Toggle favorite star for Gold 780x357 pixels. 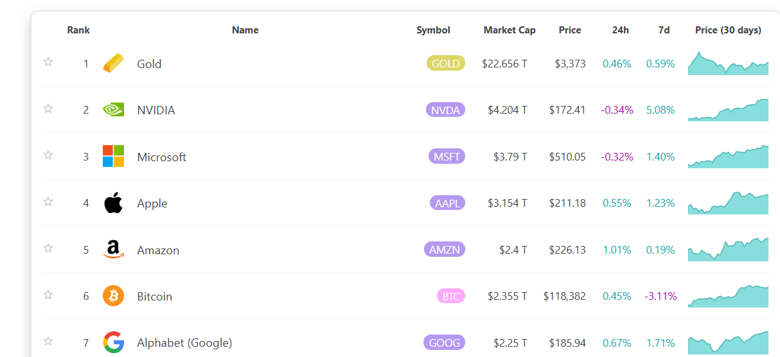48,62
